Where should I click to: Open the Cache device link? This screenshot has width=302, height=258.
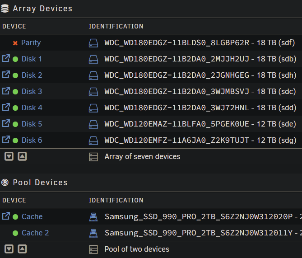(x=32, y=217)
